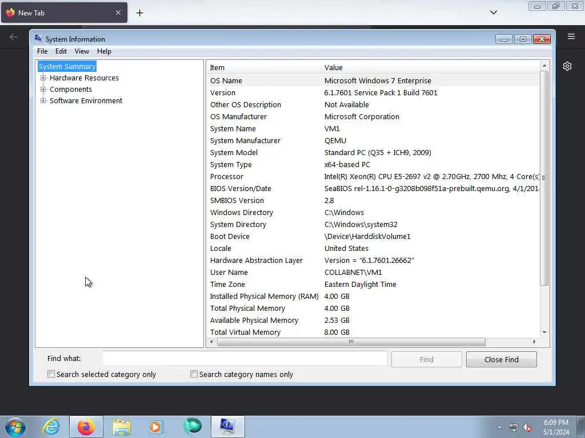Click the Value column header

(x=431, y=67)
